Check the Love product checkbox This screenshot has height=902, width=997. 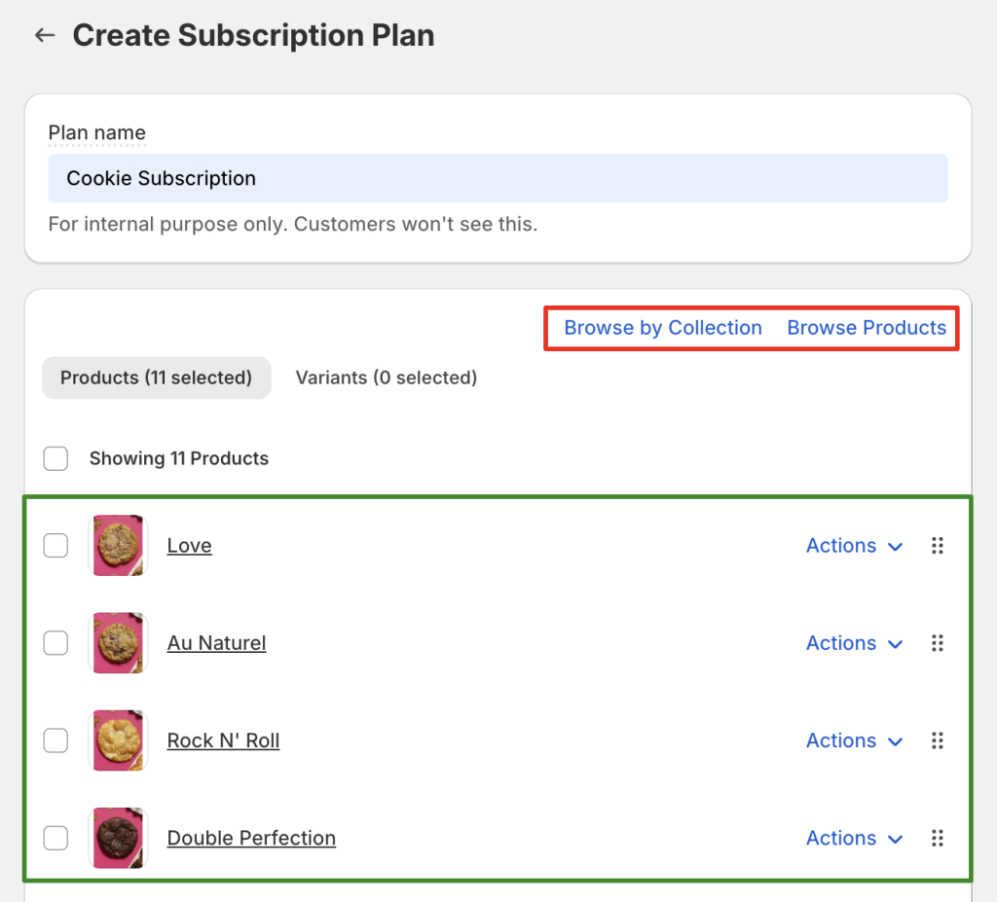click(x=55, y=546)
